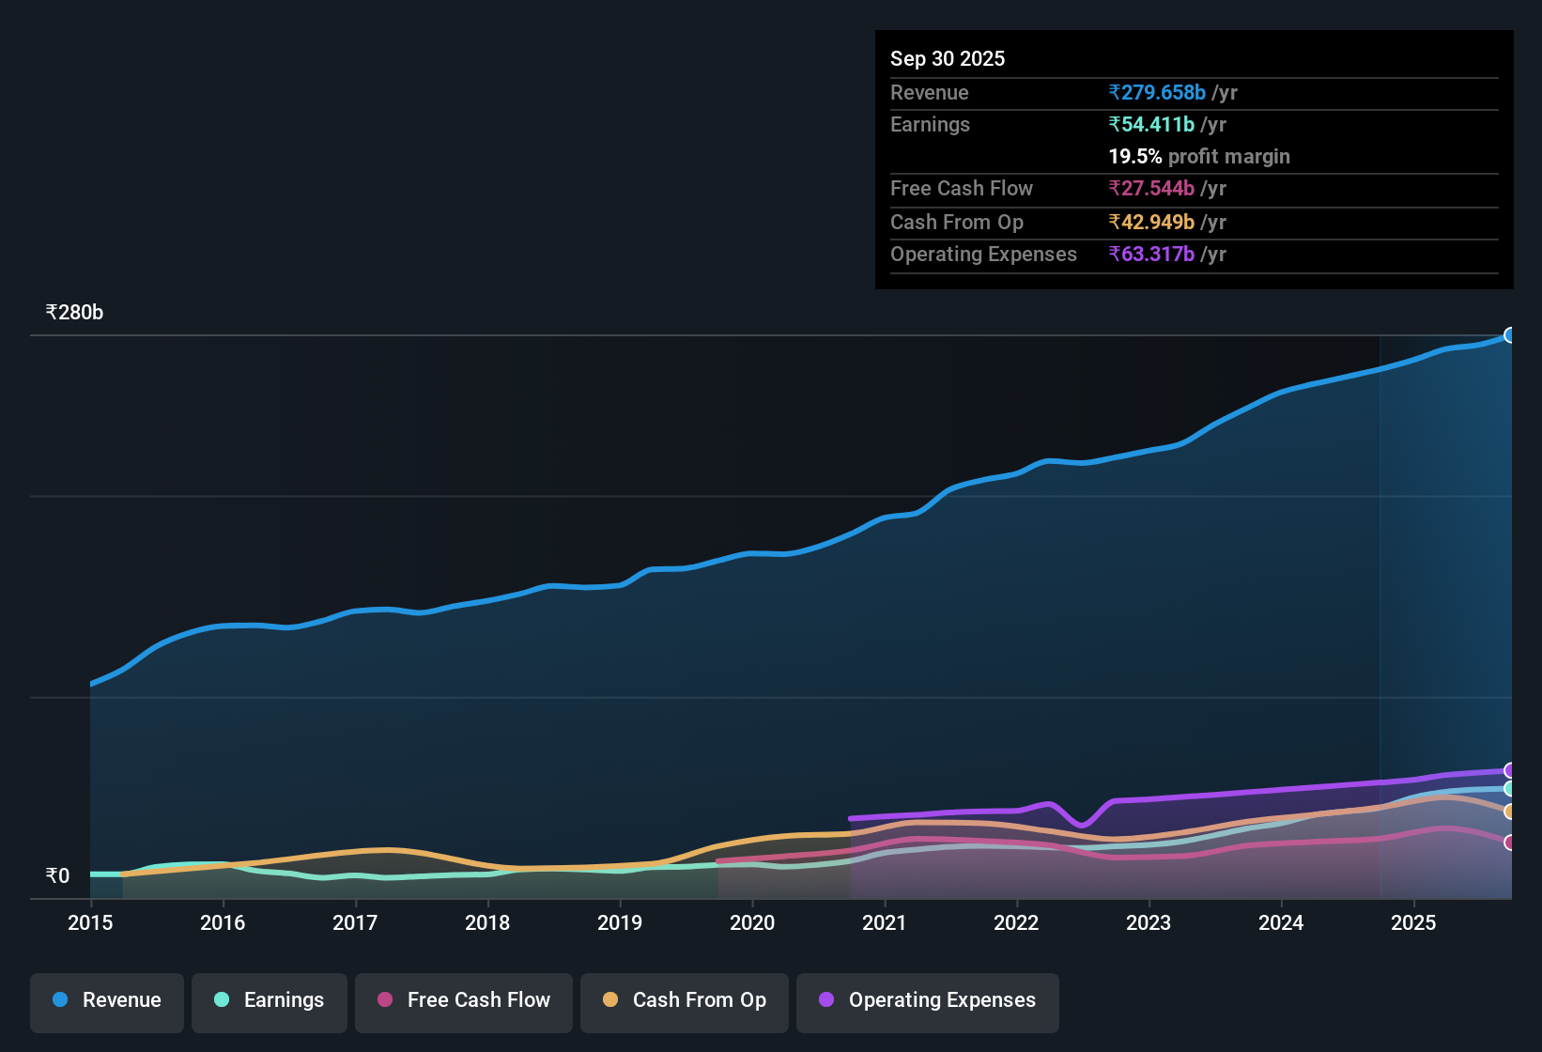Select the blue Revenue endpoint marker on chart
1542x1052 pixels.
1511,335
